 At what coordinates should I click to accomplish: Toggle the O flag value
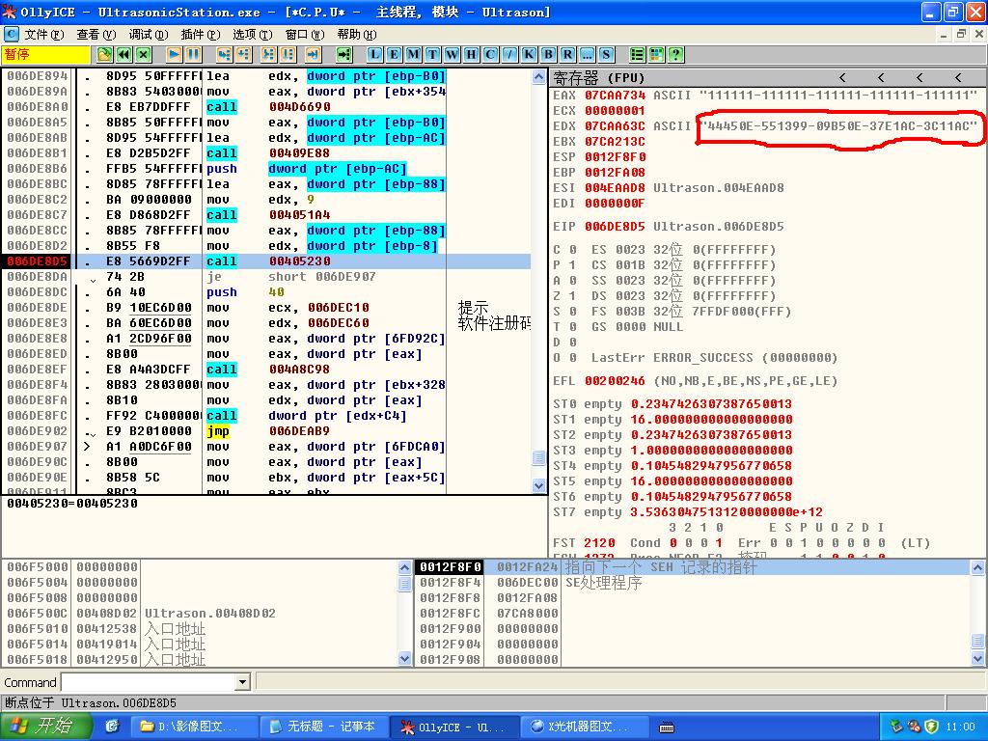[573, 358]
